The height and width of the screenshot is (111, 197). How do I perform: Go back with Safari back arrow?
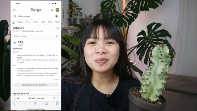pos(14,104)
